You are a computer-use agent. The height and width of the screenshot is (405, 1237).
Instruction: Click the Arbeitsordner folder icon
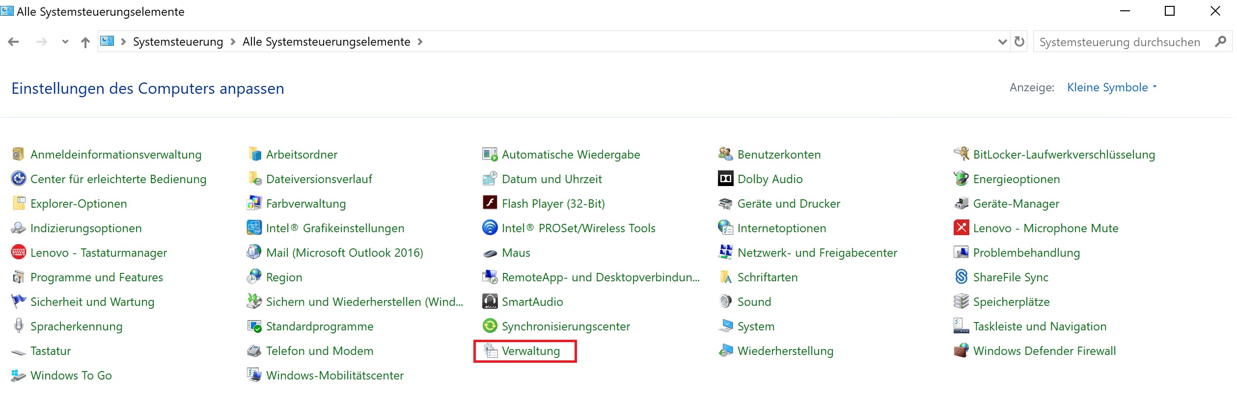click(254, 154)
